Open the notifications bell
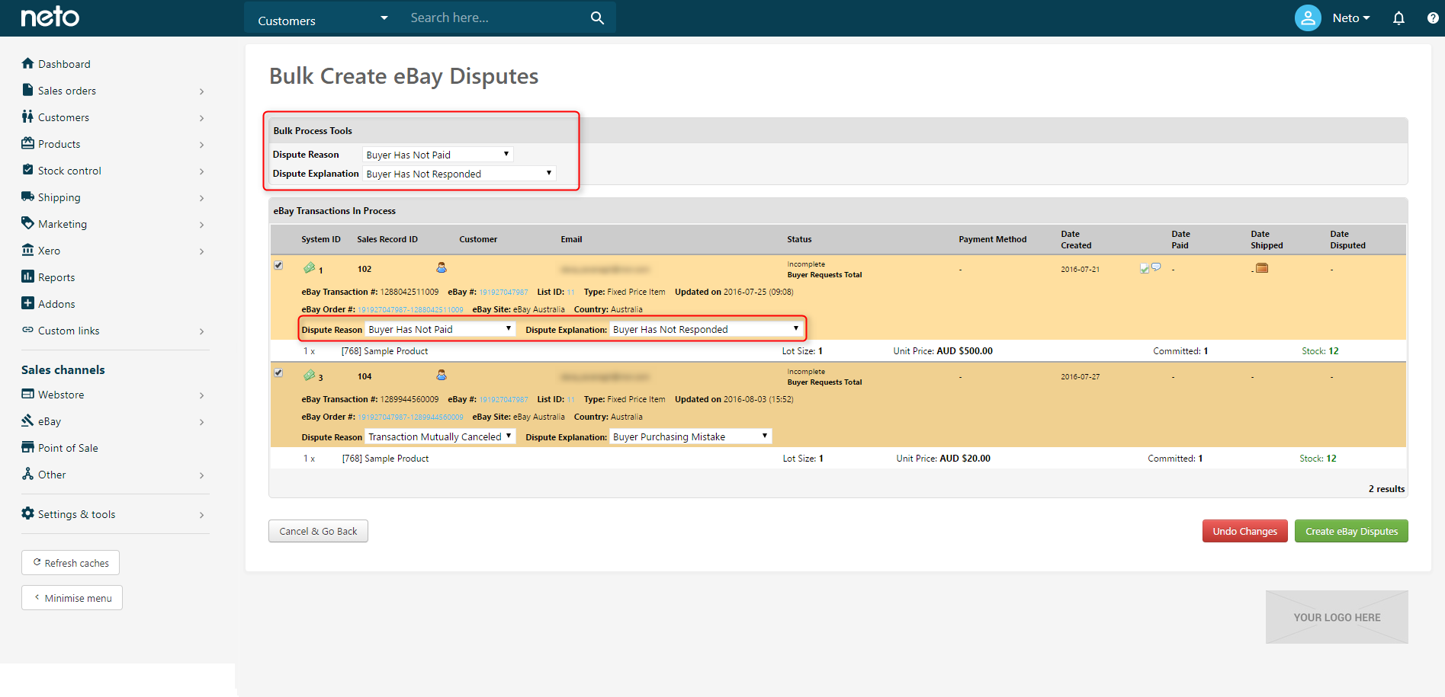 coord(1398,18)
